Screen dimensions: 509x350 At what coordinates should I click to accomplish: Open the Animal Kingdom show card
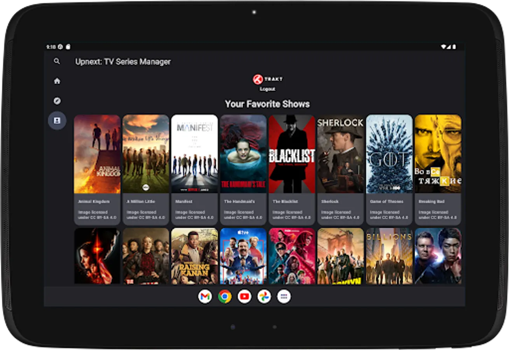(x=97, y=170)
